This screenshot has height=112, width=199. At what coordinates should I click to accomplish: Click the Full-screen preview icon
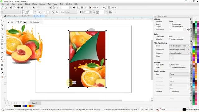(74, 7)
